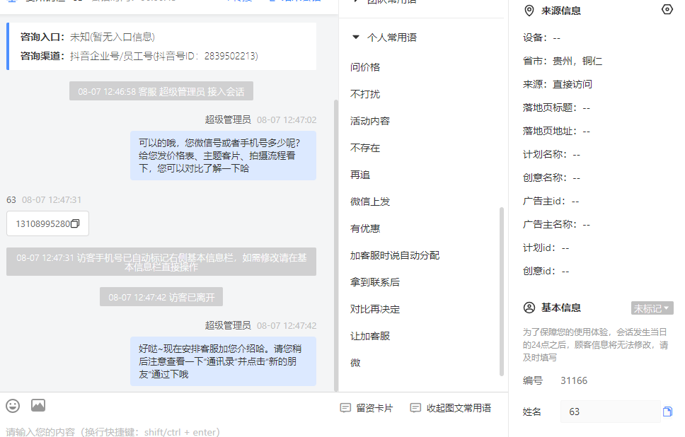Viewport: 685px width, 437px height.
Task: Choose the 活动内容 quick phrase
Action: (370, 122)
